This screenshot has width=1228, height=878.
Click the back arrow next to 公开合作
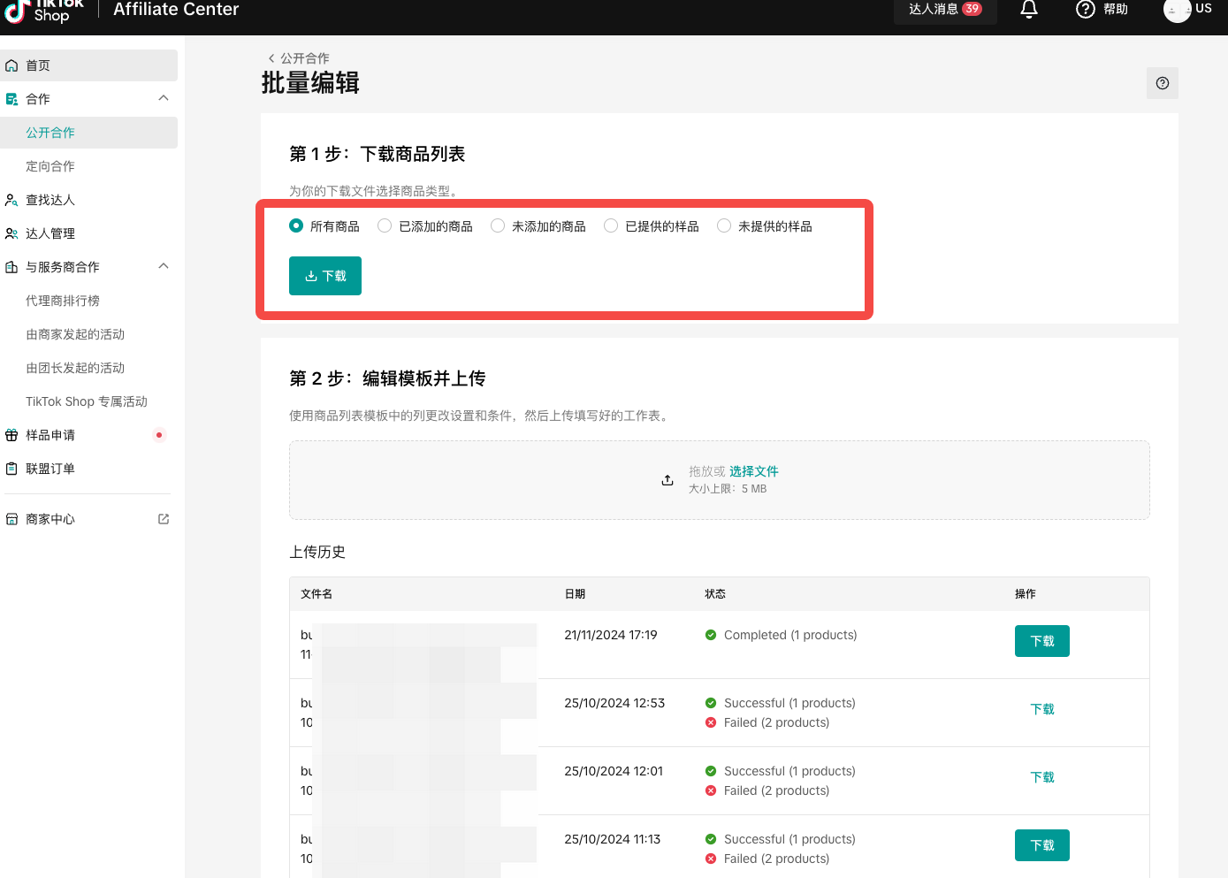271,58
